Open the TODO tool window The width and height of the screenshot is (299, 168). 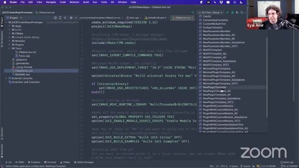pos(20,162)
